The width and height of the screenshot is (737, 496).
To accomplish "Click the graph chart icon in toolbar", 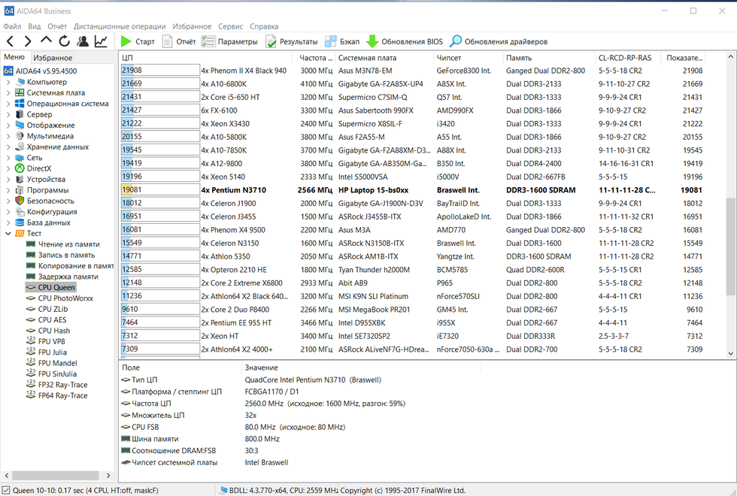I will click(101, 41).
